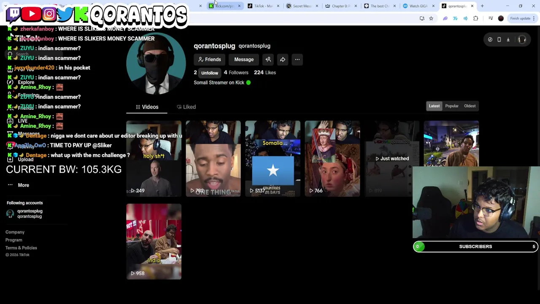Image resolution: width=540 pixels, height=304 pixels.
Task: Open the video with 249 views
Action: [x=154, y=159]
